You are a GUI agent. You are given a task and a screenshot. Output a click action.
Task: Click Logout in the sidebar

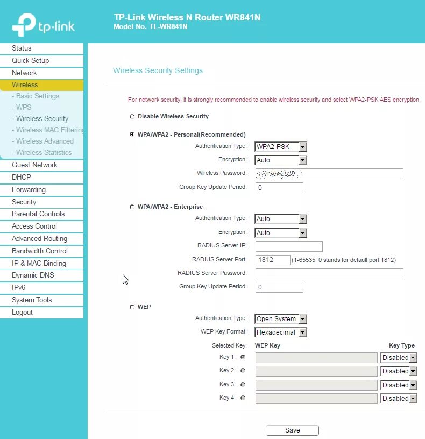point(42,313)
